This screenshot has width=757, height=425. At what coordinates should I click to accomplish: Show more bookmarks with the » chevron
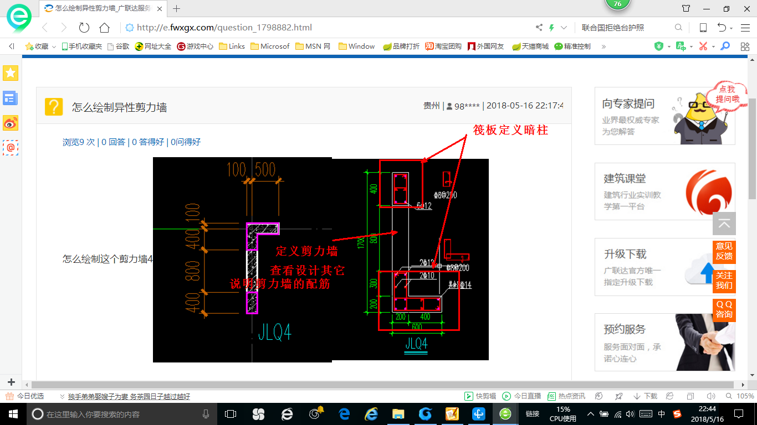[x=603, y=46]
